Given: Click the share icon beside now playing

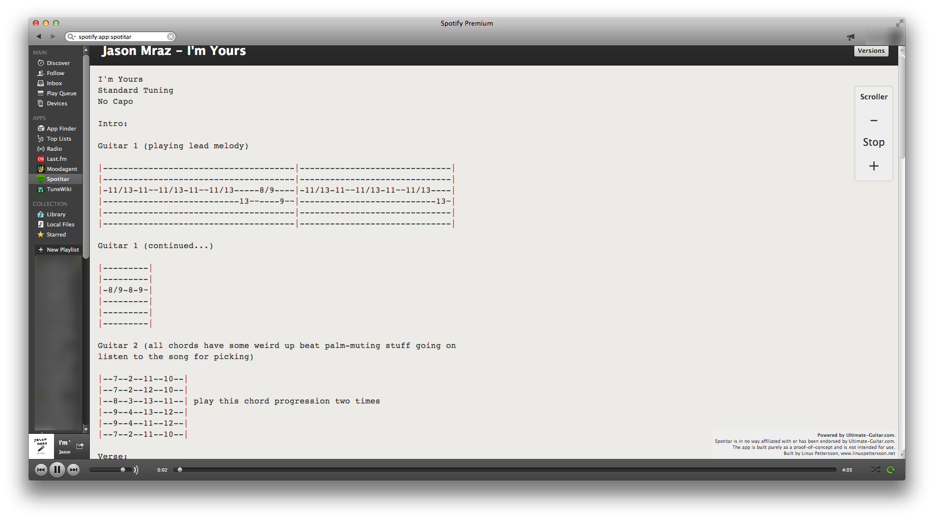Looking at the screenshot, I should click(80, 446).
